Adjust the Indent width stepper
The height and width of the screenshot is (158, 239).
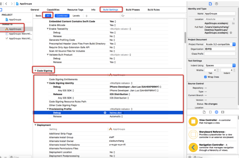click(234, 70)
